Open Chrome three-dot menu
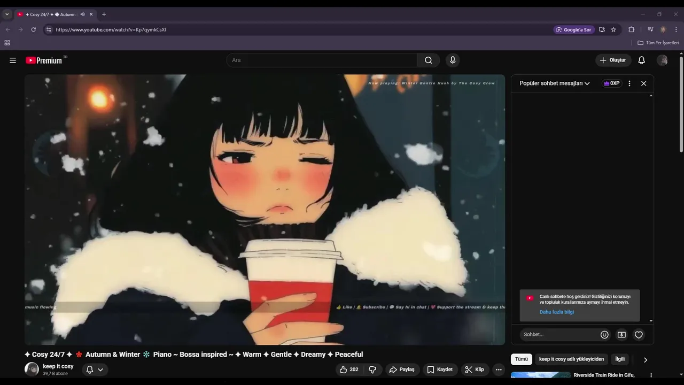The image size is (684, 385). (676, 29)
